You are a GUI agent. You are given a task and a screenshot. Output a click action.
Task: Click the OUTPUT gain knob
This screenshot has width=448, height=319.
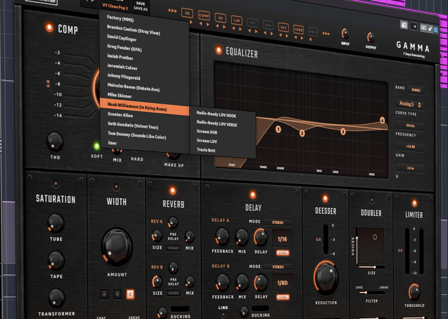[x=371, y=37]
